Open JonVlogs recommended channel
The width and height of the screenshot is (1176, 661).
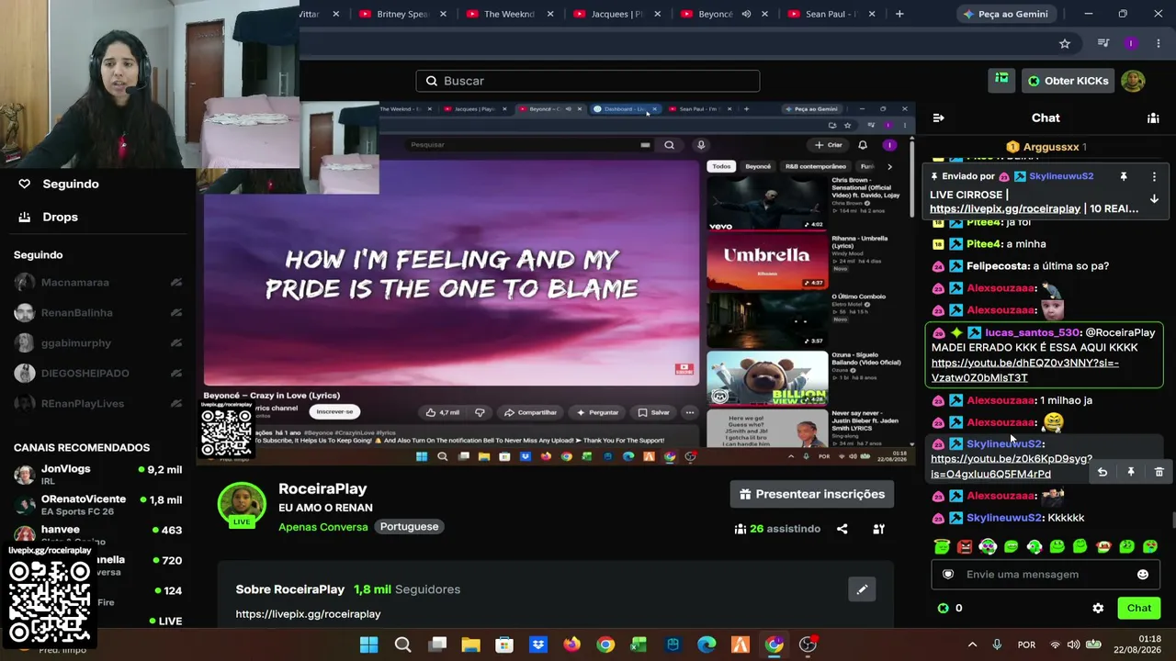(97, 475)
